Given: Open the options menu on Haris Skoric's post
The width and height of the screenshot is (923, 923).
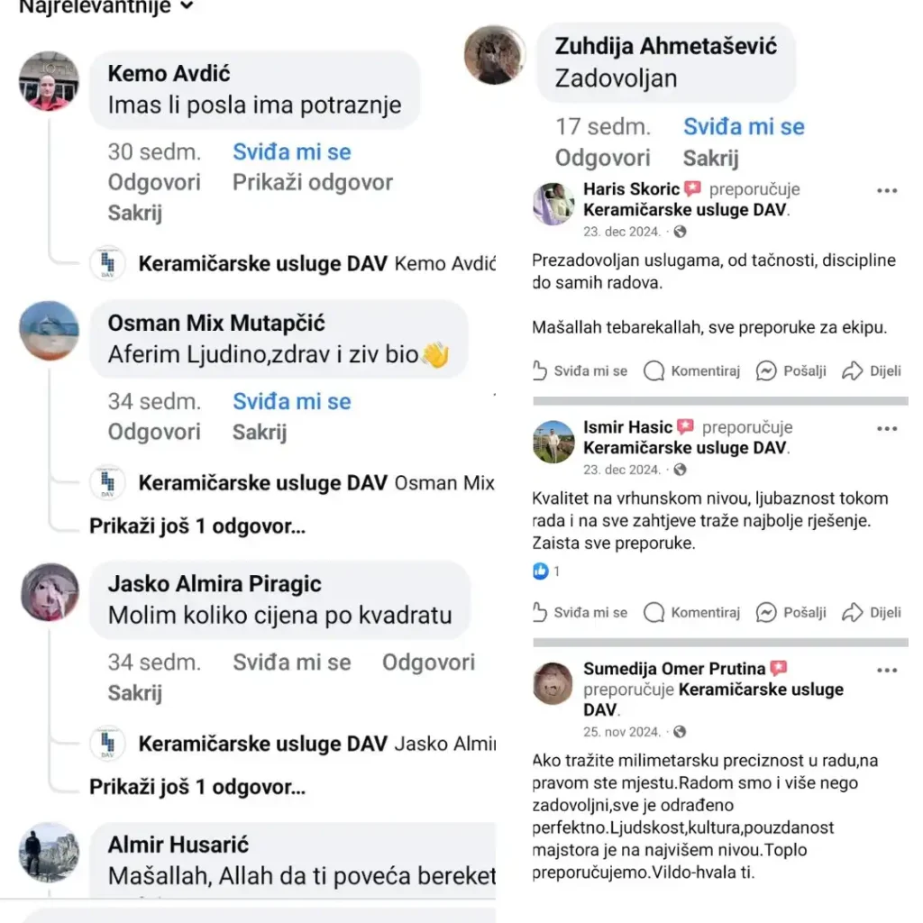Looking at the screenshot, I should pyautogui.click(x=888, y=190).
